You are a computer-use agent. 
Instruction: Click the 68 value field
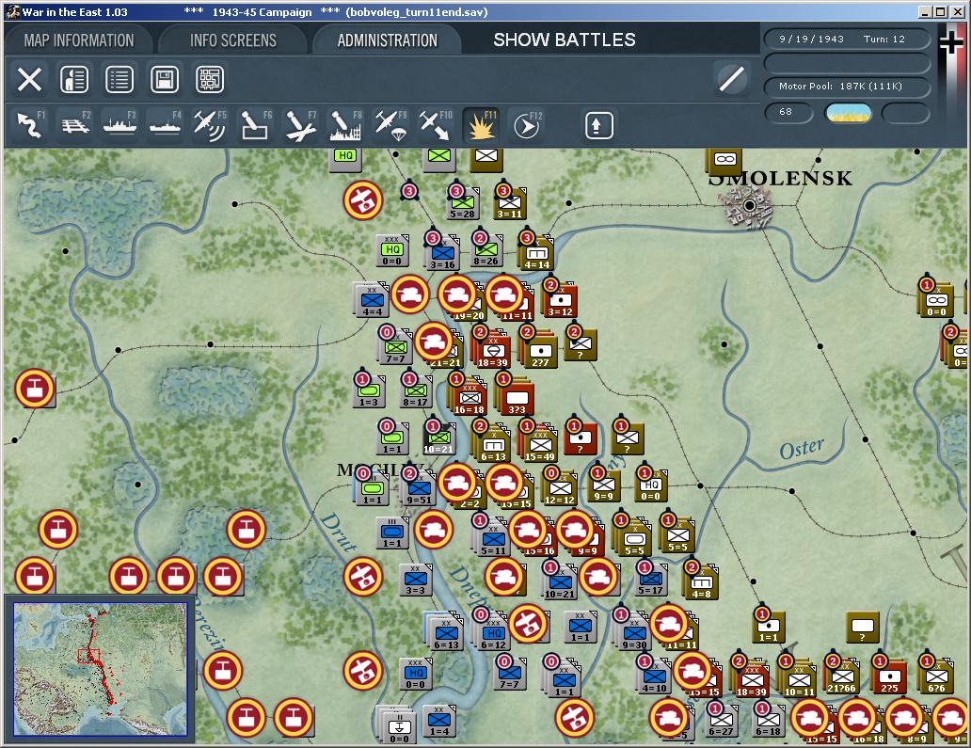[x=788, y=112]
